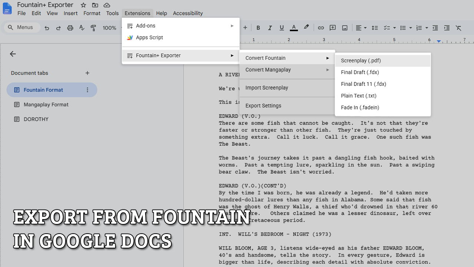Open the text color picker
474x267 pixels.
coord(294,28)
